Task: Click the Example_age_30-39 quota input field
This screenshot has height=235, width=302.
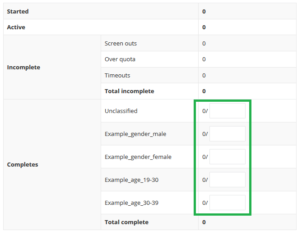Action: click(227, 203)
